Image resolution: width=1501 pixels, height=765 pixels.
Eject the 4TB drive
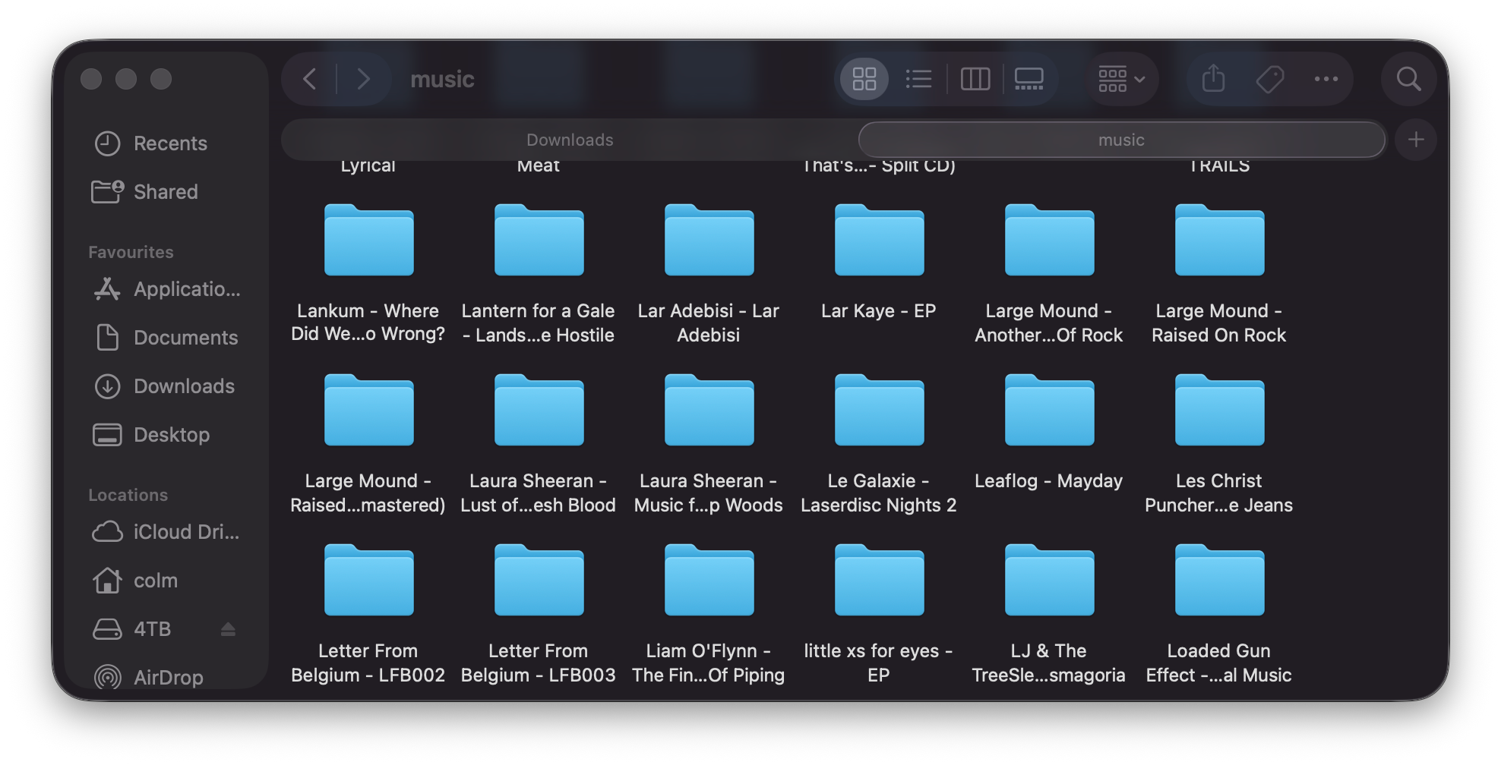pos(228,629)
